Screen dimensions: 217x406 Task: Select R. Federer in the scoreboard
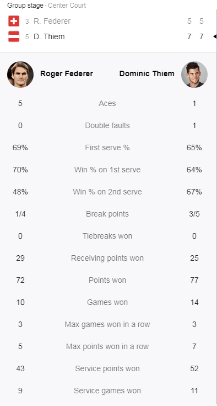point(52,21)
